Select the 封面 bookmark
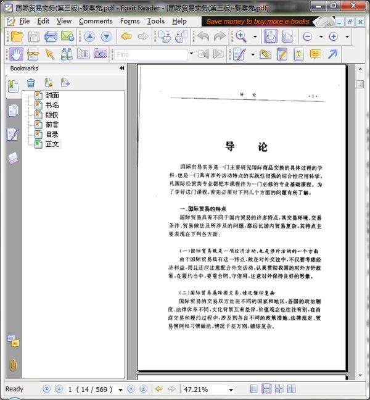This screenshot has height=400, width=370. pos(52,95)
